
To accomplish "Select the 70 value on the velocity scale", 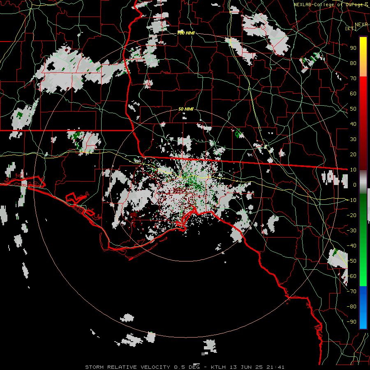I will tap(353, 79).
